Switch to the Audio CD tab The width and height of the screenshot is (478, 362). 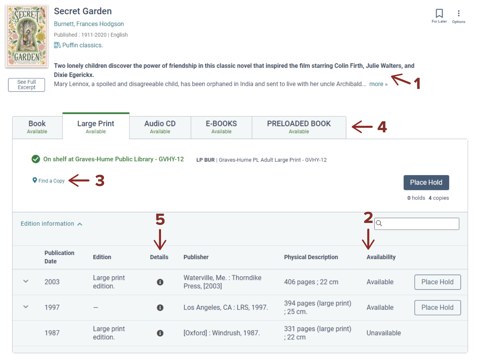[160, 127]
